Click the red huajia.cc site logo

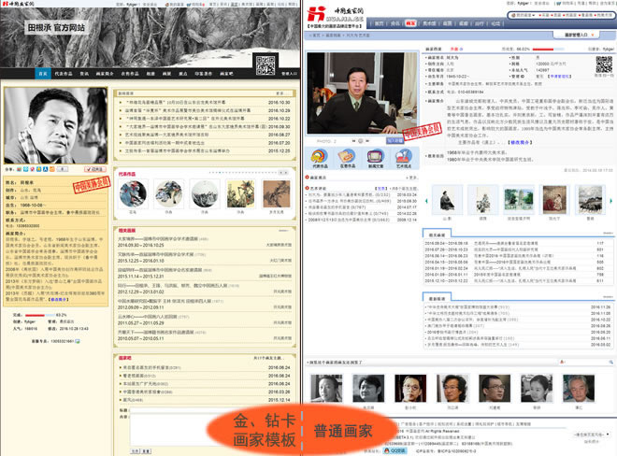(x=334, y=13)
